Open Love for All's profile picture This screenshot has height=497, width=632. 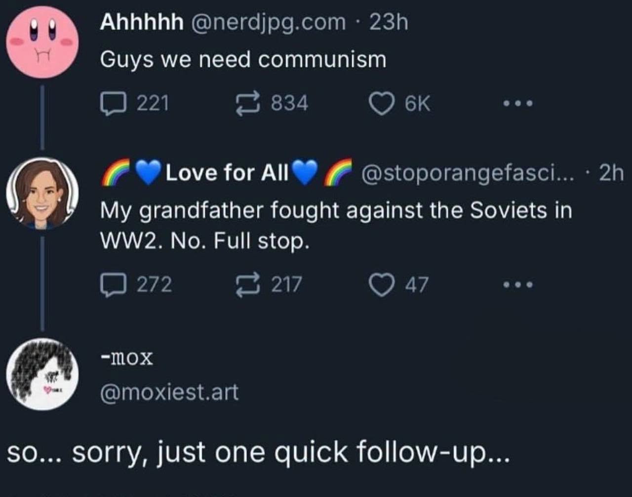[43, 192]
